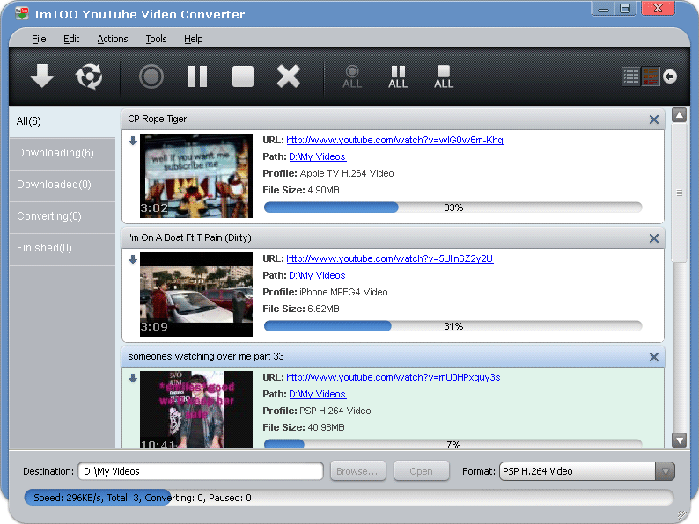Click the Start ALL toolbar icon
699x524 pixels.
(x=352, y=77)
